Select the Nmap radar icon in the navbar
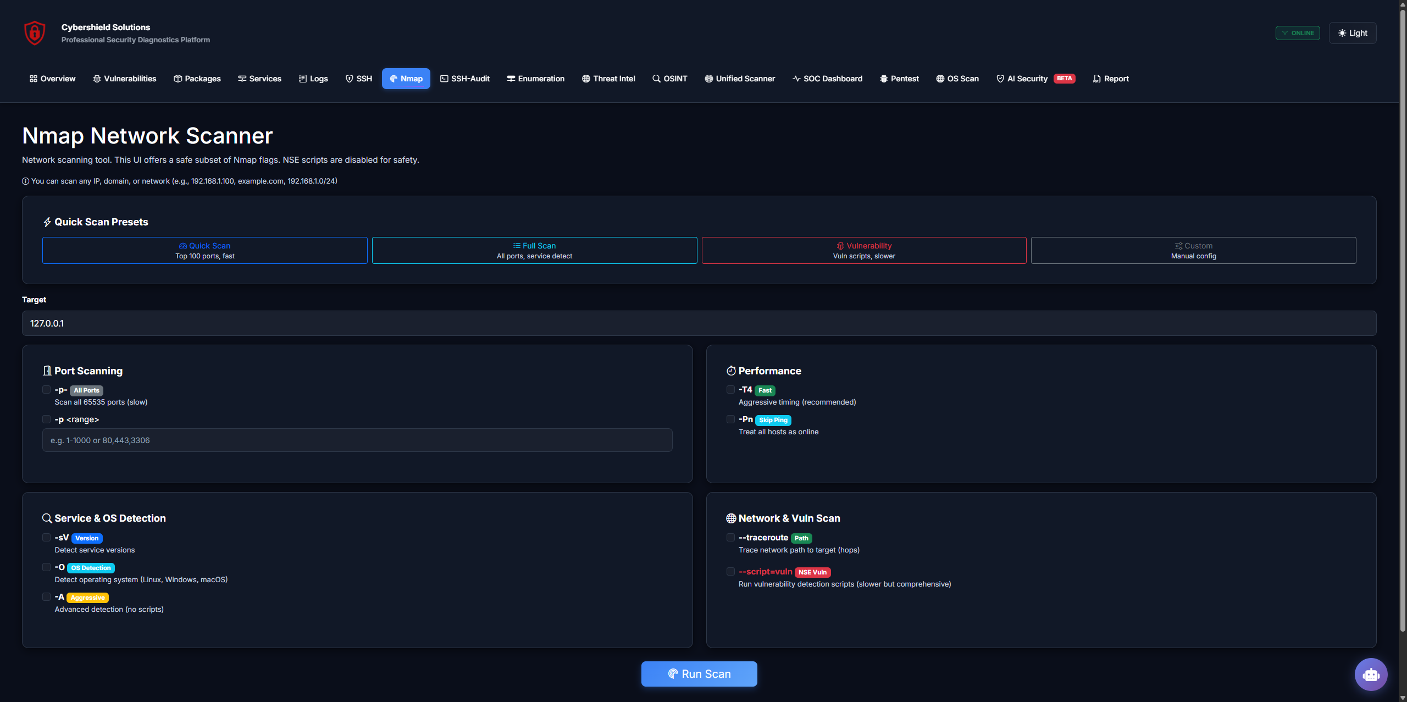1407x702 pixels. 394,79
